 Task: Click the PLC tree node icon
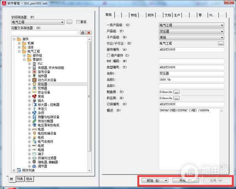pos(34,64)
